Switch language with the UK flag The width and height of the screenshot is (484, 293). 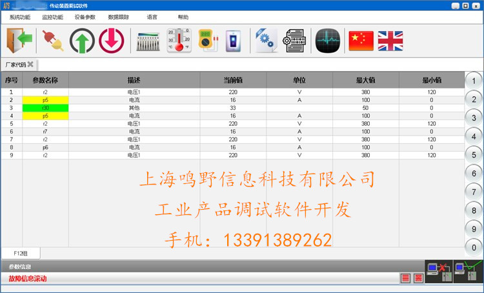pos(390,41)
